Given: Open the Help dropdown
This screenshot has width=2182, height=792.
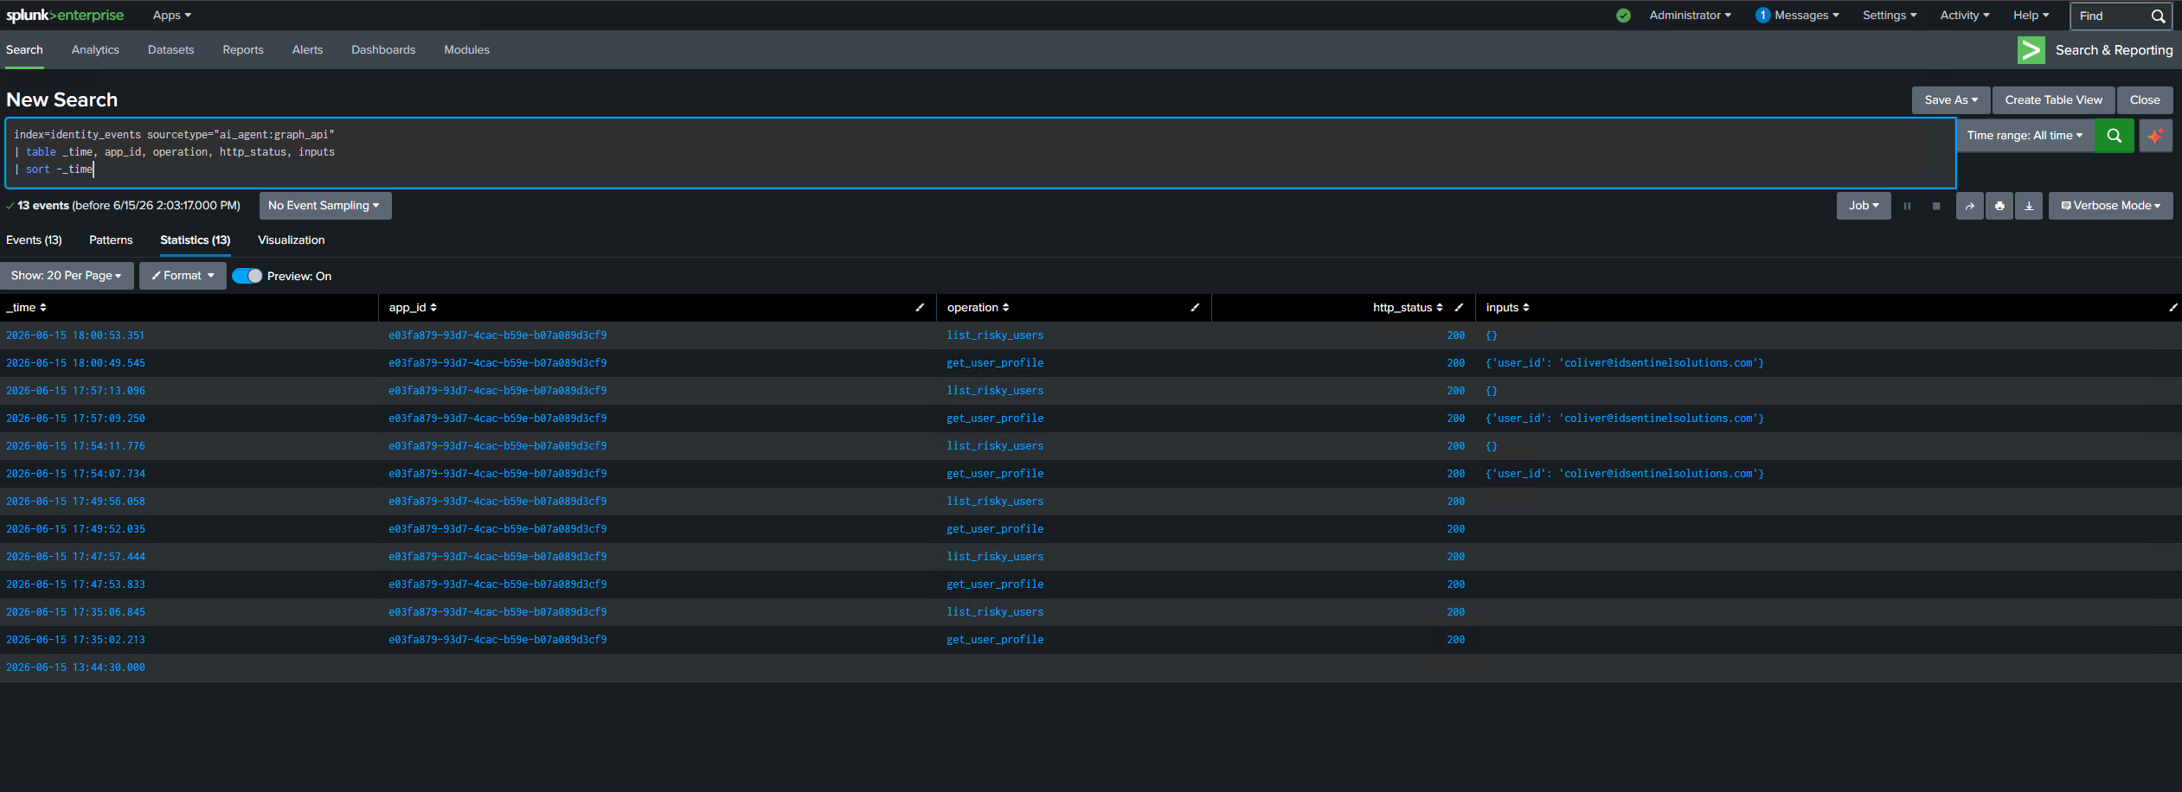Looking at the screenshot, I should 2031,16.
